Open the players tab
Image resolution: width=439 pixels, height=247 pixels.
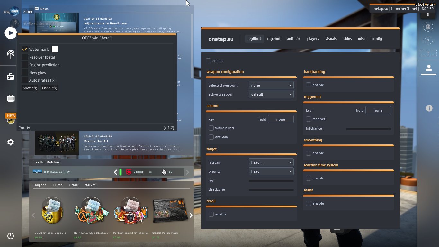pyautogui.click(x=313, y=39)
